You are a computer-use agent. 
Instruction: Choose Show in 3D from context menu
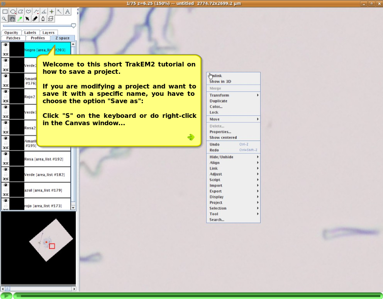pyautogui.click(x=233, y=82)
